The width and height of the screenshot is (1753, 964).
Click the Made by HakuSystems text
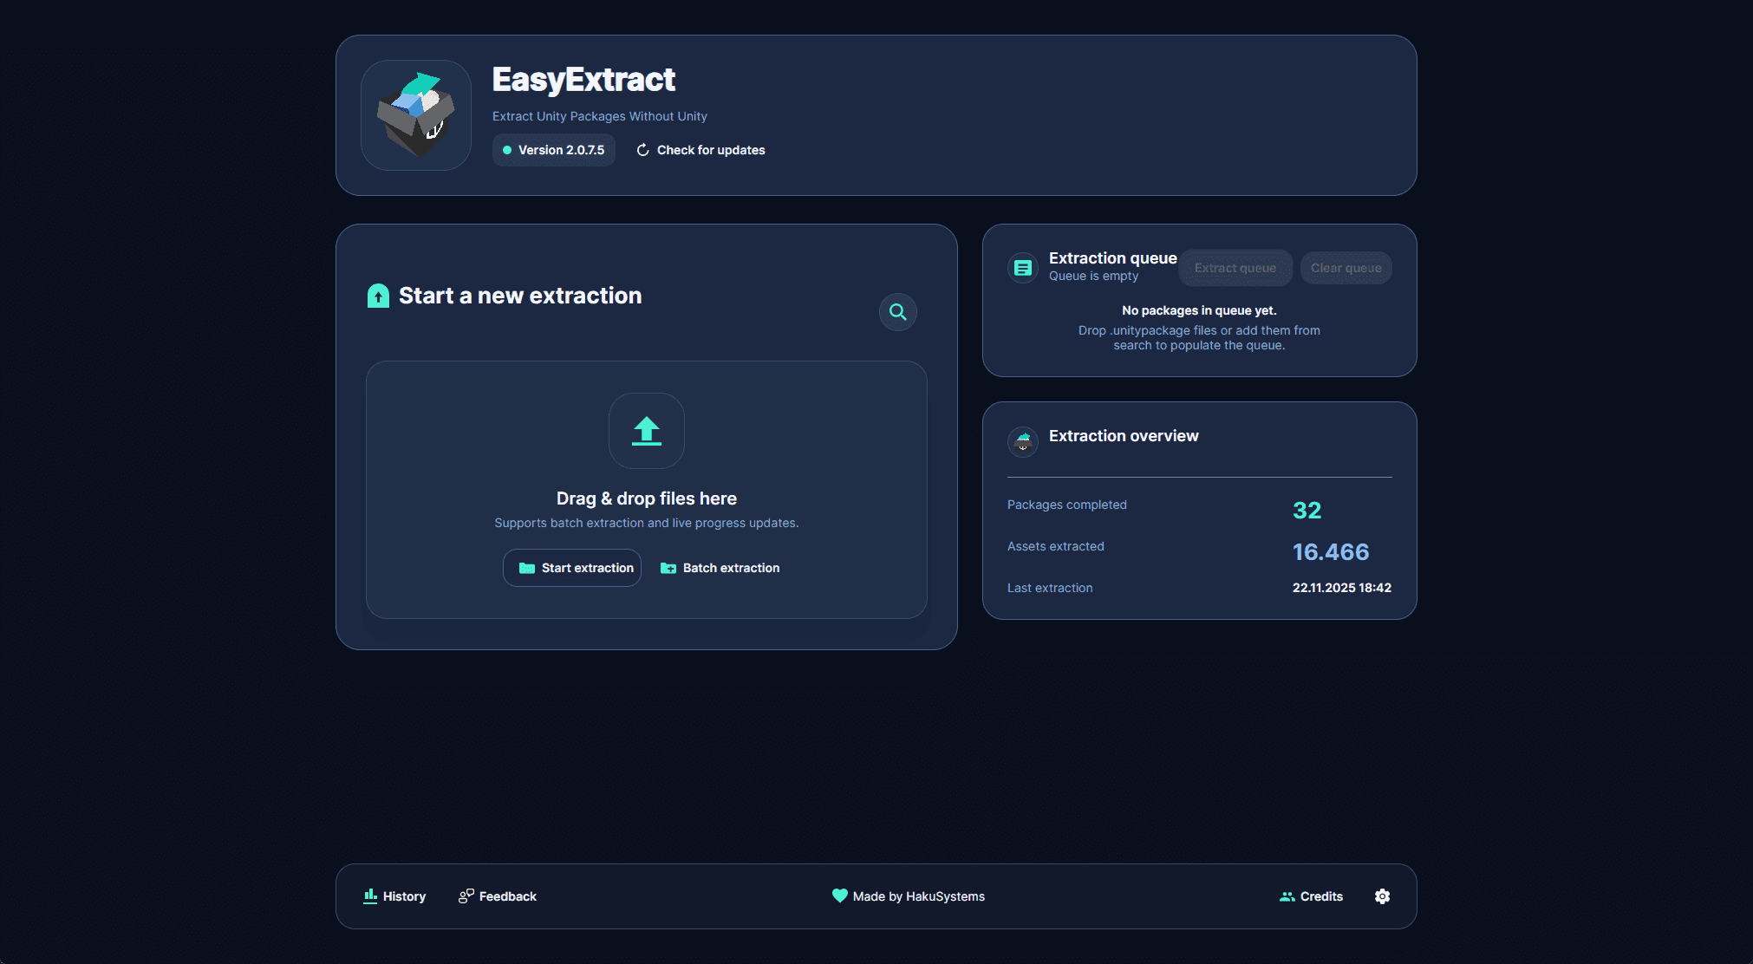[x=918, y=896]
